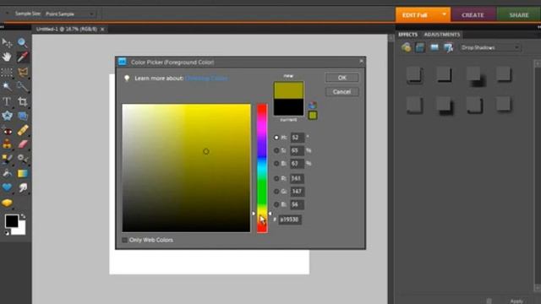The height and width of the screenshot is (304, 541).
Task: Open the CREATE tab
Action: coord(473,15)
